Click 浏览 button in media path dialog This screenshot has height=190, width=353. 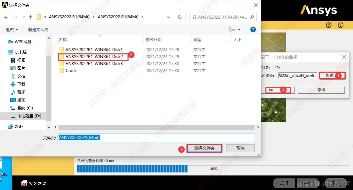click(332, 76)
